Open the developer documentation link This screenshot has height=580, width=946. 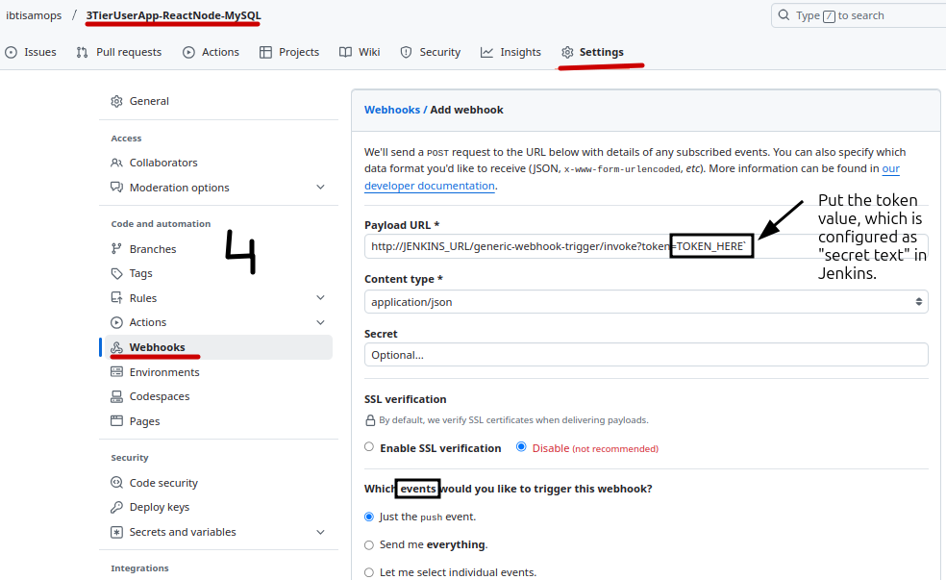pyautogui.click(x=430, y=186)
